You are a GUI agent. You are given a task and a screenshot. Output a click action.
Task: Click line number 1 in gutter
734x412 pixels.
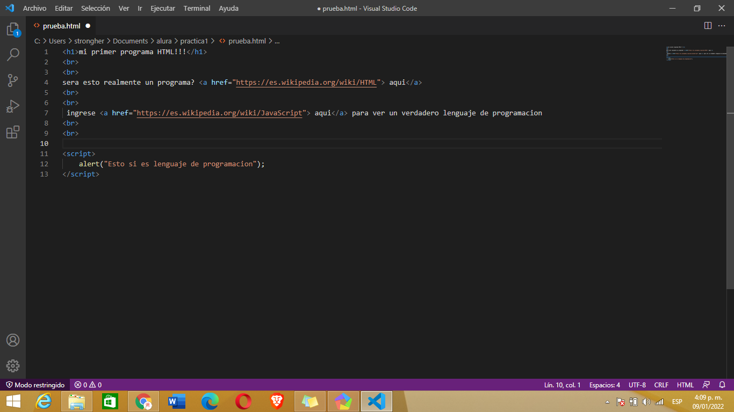coord(46,51)
